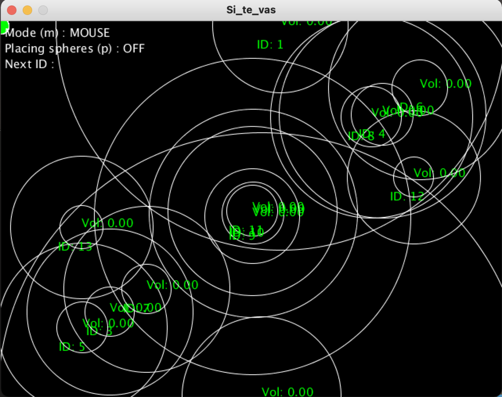Viewport: 502px width, 397px height.
Task: Minimize the Si_te_vas window
Action: [27, 10]
